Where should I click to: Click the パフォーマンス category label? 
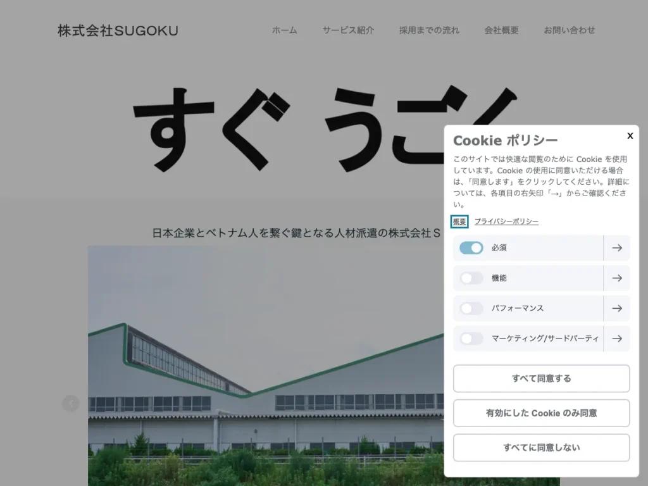click(518, 308)
